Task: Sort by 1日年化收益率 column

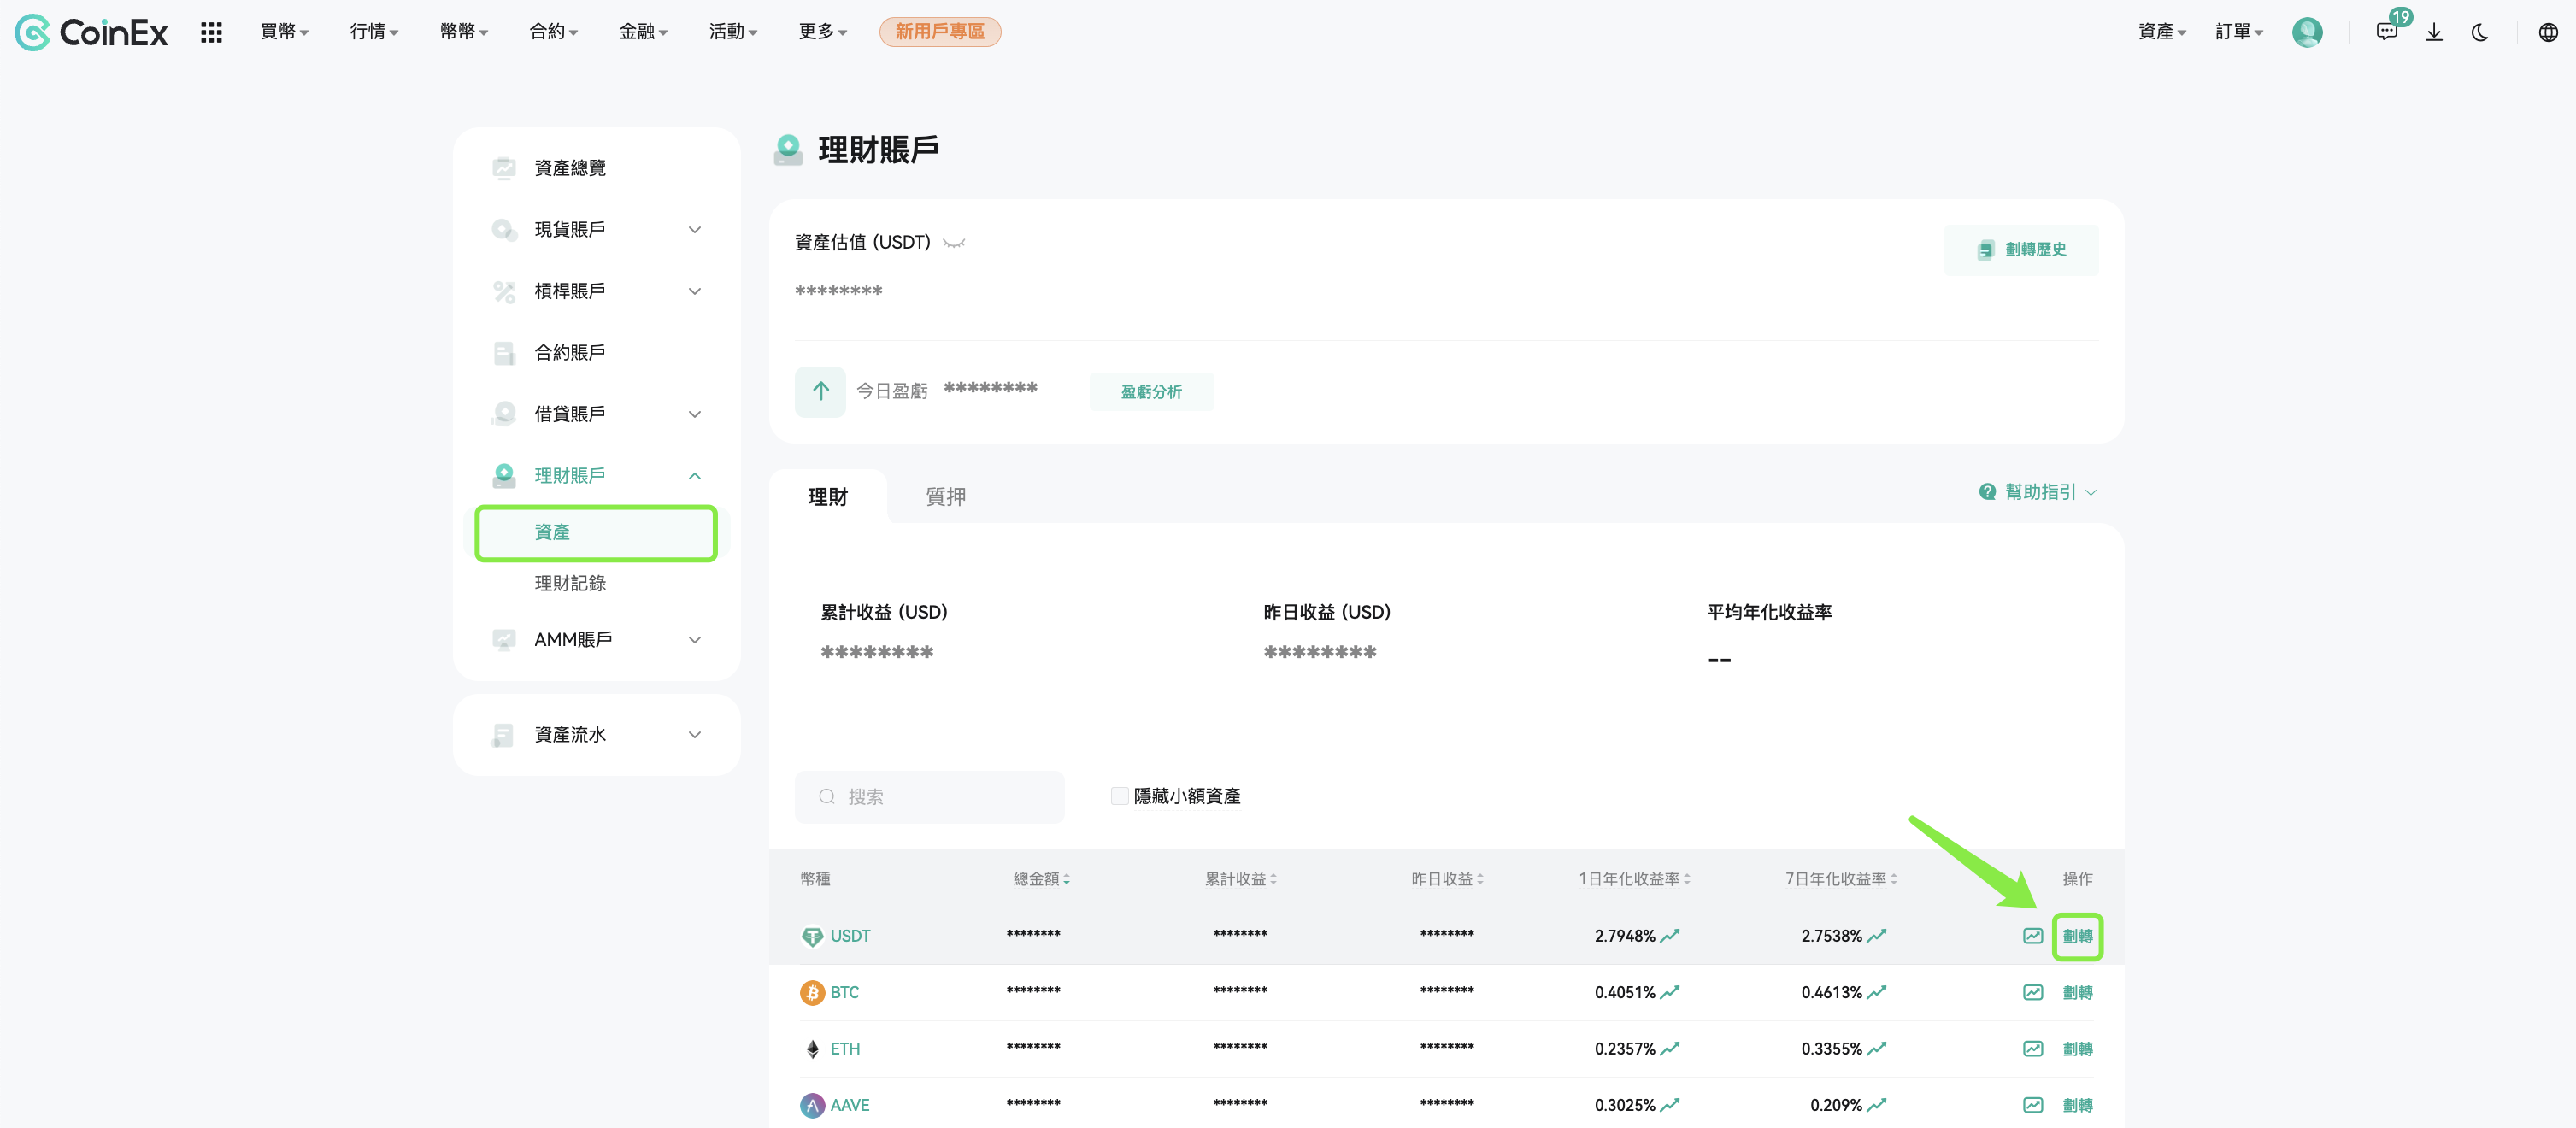Action: tap(1634, 879)
